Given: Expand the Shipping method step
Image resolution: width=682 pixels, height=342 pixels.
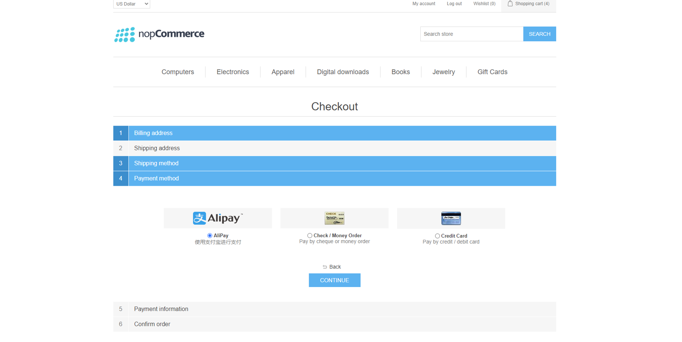Looking at the screenshot, I should (335, 164).
